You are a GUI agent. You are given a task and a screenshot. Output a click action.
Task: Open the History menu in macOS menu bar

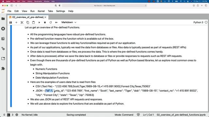pos(30,1)
